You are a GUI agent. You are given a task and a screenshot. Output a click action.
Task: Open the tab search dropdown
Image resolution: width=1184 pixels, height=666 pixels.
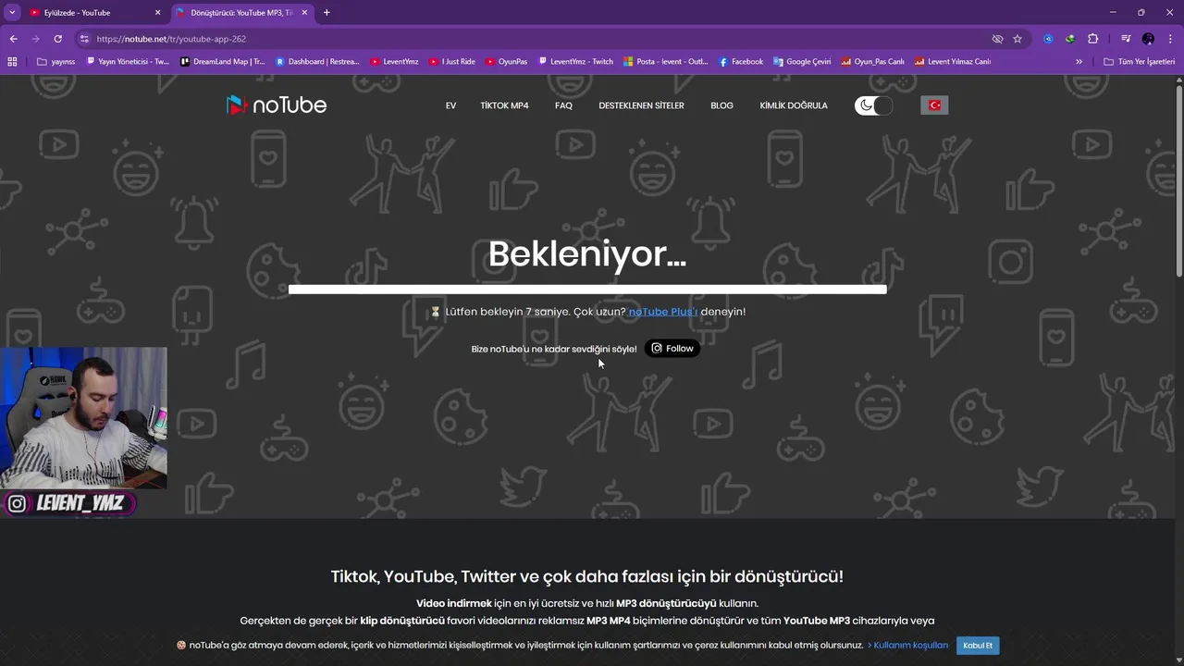click(12, 13)
